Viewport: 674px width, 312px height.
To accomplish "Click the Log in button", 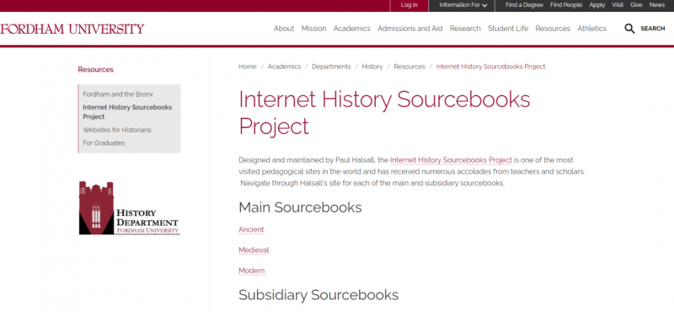I will (x=409, y=5).
